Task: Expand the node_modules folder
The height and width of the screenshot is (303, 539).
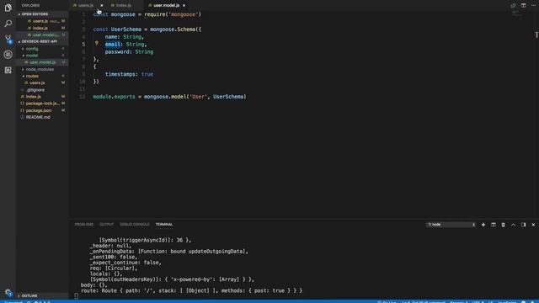Action: [x=40, y=69]
